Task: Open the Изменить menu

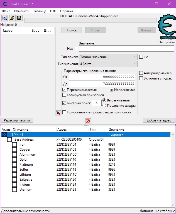Action: click(22, 11)
